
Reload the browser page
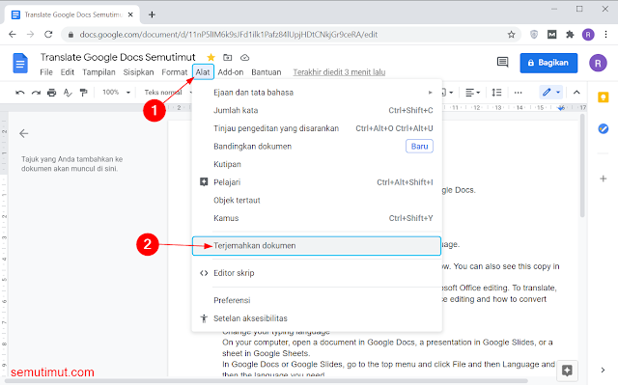tap(48, 35)
